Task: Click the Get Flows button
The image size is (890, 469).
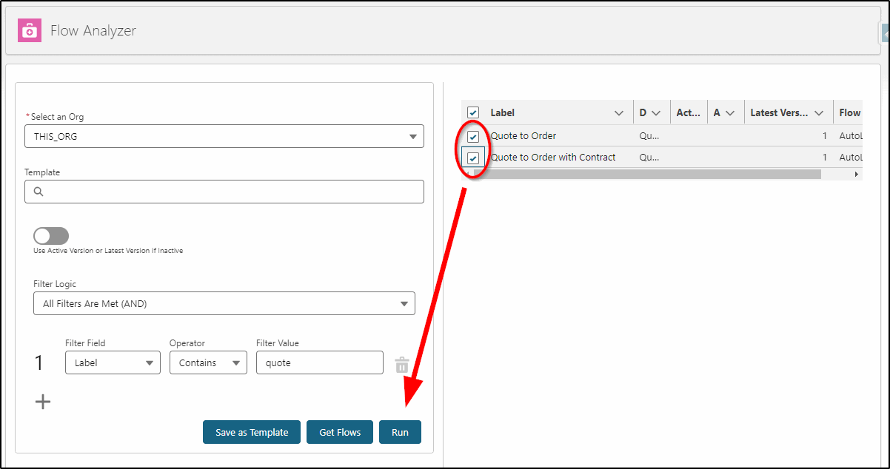Action: click(339, 432)
